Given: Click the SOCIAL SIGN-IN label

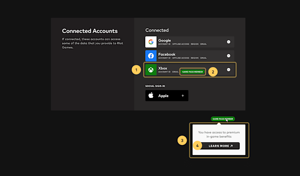Looking at the screenshot, I should [155, 86].
